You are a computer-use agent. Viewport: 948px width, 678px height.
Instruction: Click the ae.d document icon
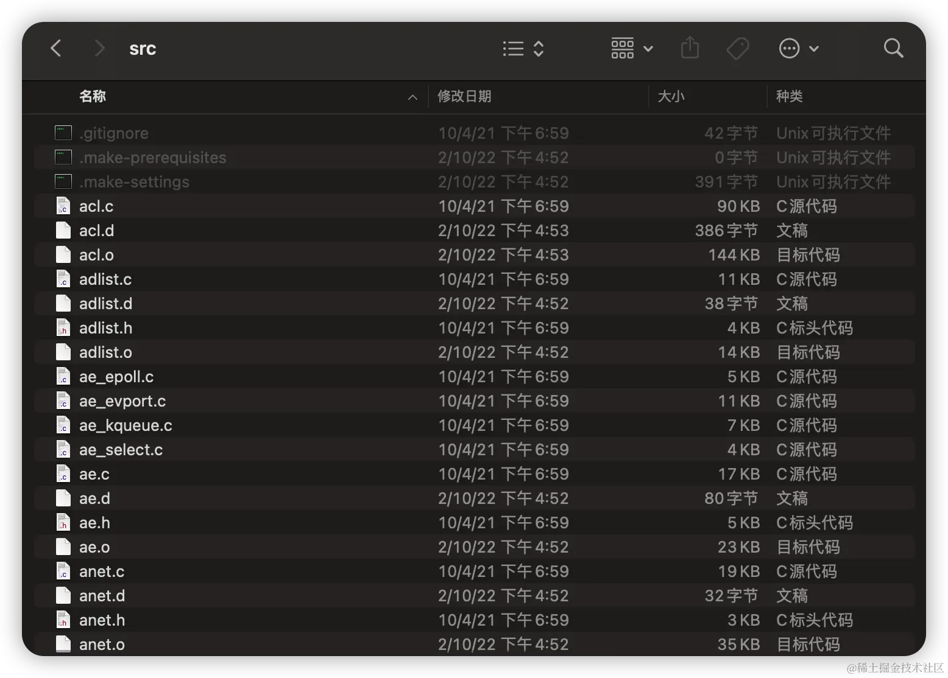click(x=63, y=498)
